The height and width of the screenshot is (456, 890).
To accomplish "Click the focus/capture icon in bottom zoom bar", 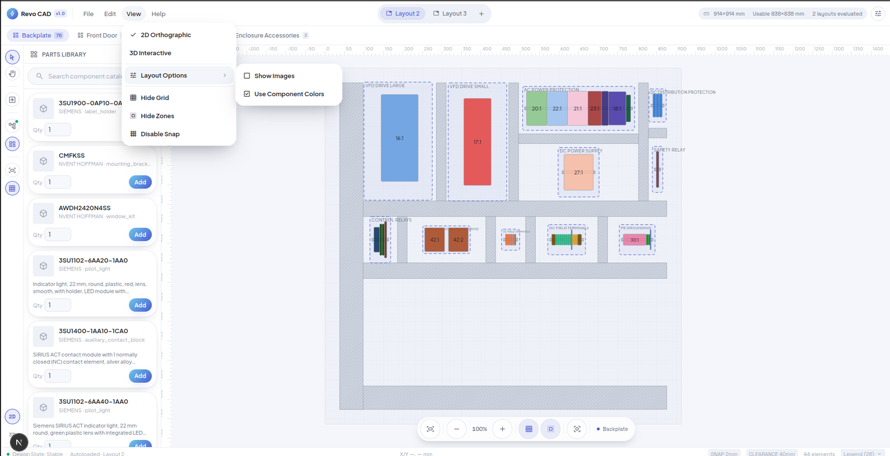I will pyautogui.click(x=577, y=429).
